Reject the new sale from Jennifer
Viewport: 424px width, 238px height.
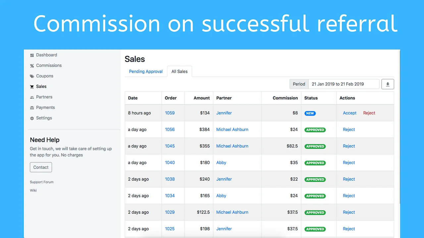coord(369,113)
